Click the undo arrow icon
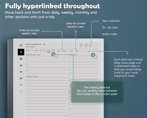Viewport: 147px width, 118px height. pyautogui.click(x=21, y=85)
